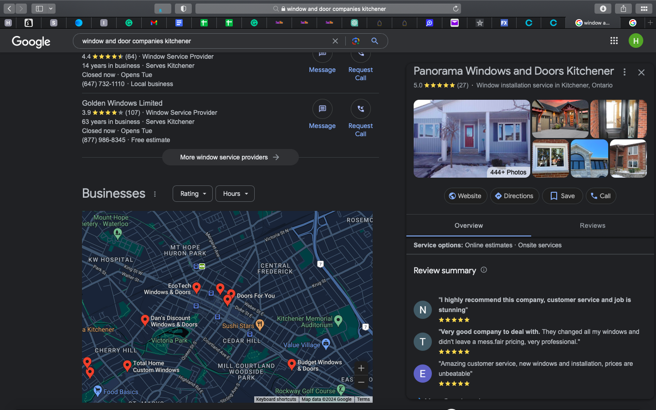Screen dimensions: 656x410
Task: Open map Keyboard shortcuts
Action: pos(276,400)
